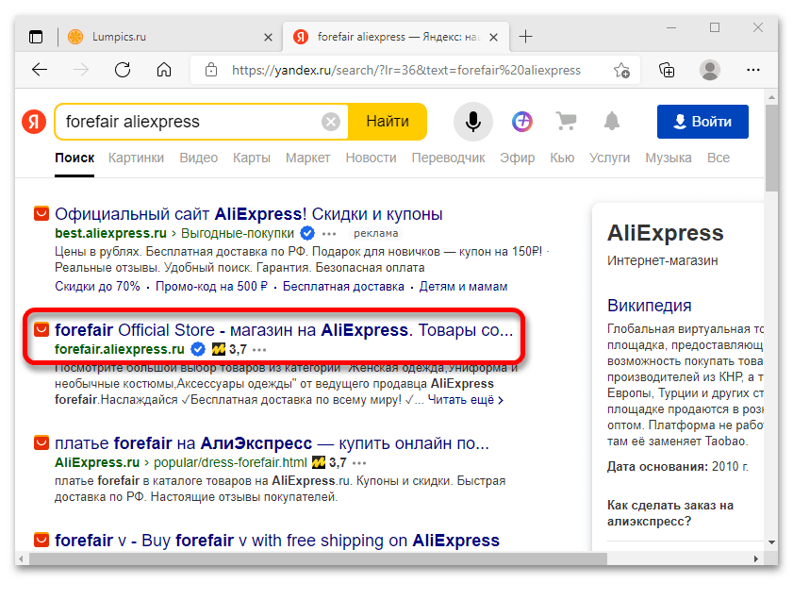
Task: Open the browser profile avatar
Action: click(710, 70)
